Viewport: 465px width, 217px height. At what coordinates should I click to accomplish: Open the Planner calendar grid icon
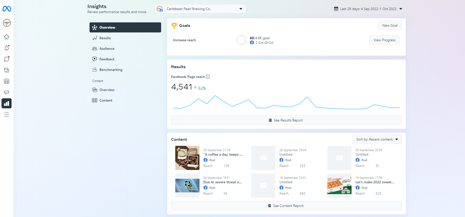pos(7,81)
